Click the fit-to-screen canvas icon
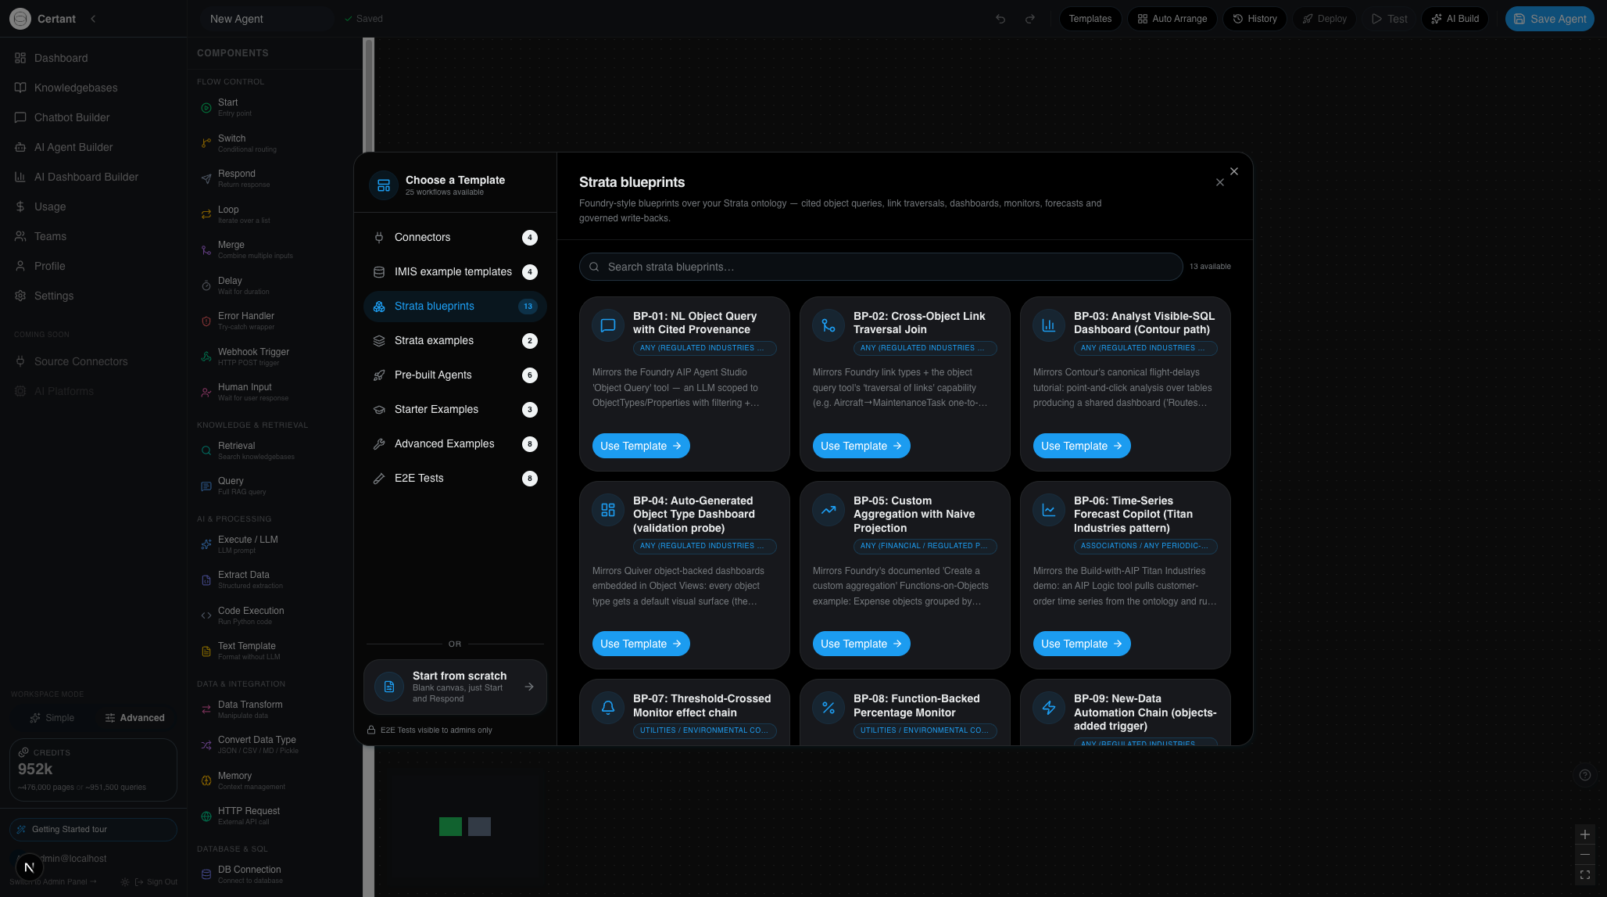Viewport: 1607px width, 897px height. click(1585, 875)
